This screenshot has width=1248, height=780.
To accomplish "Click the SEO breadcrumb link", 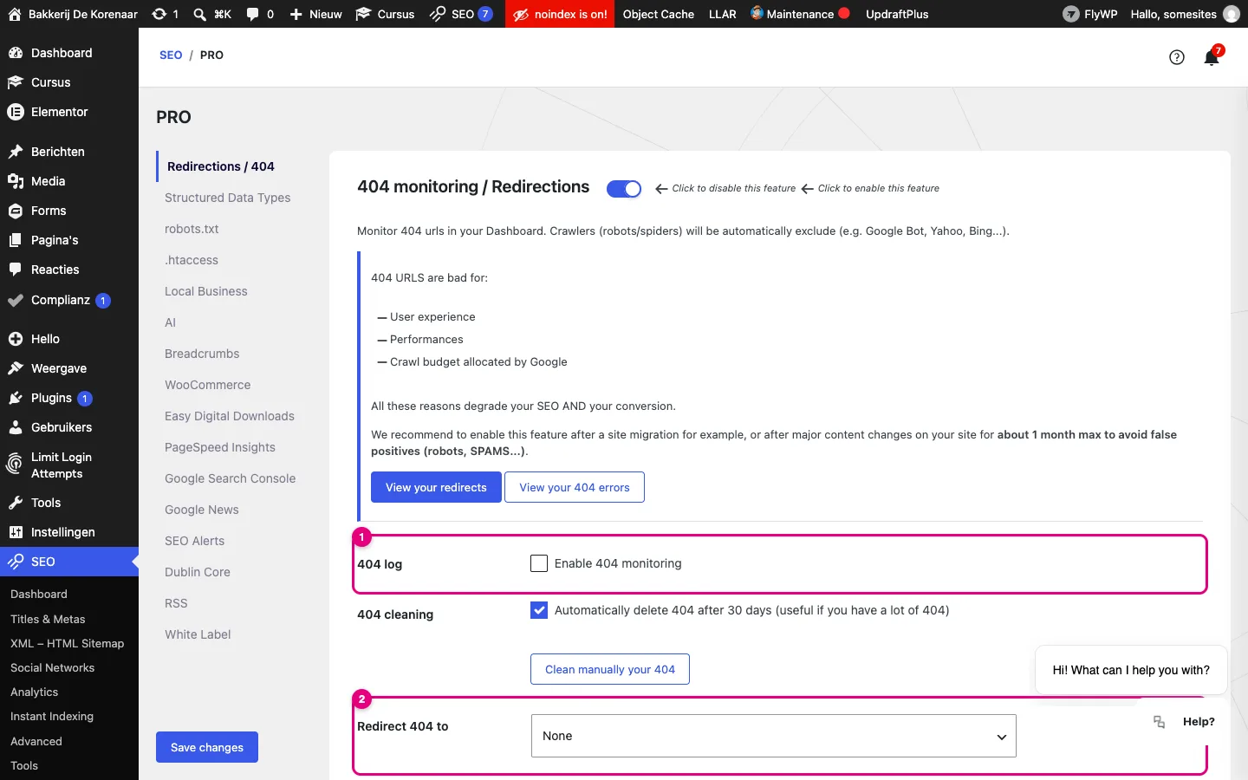I will pos(171,55).
